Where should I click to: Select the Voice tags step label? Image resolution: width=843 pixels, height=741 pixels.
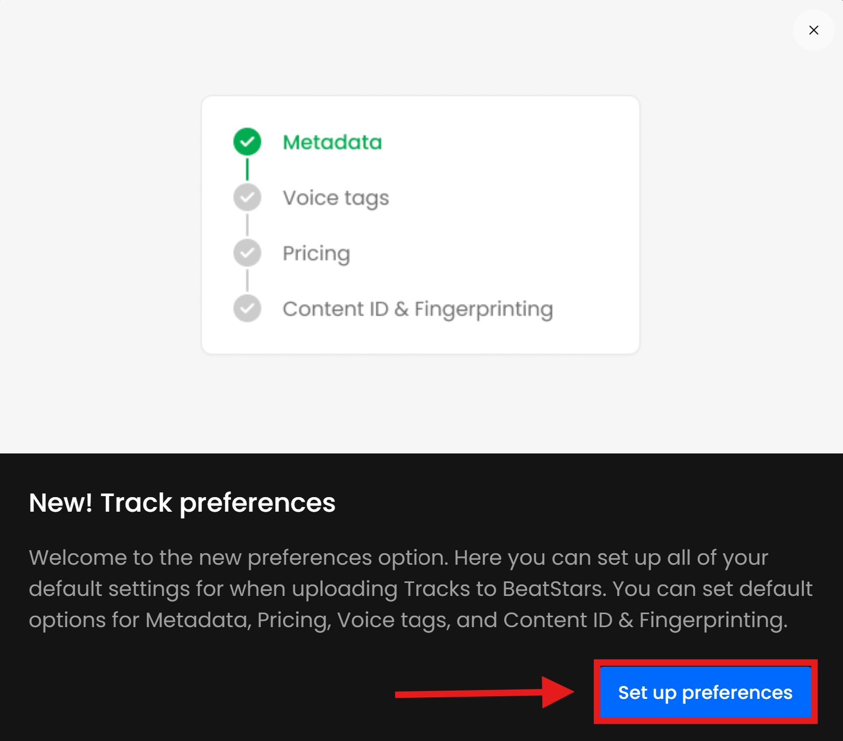(336, 198)
